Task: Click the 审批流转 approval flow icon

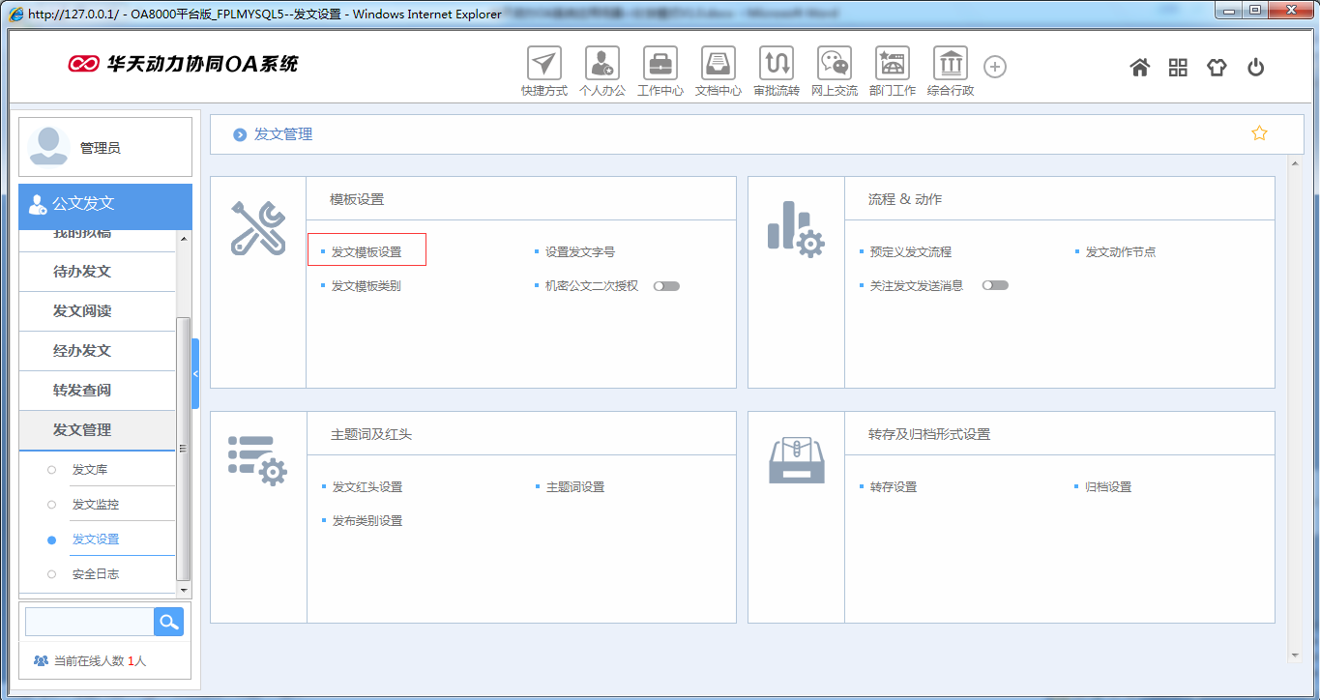Action: (x=776, y=66)
